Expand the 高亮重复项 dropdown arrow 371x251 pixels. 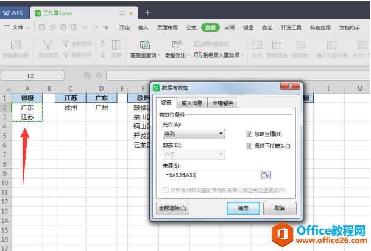coord(159,55)
